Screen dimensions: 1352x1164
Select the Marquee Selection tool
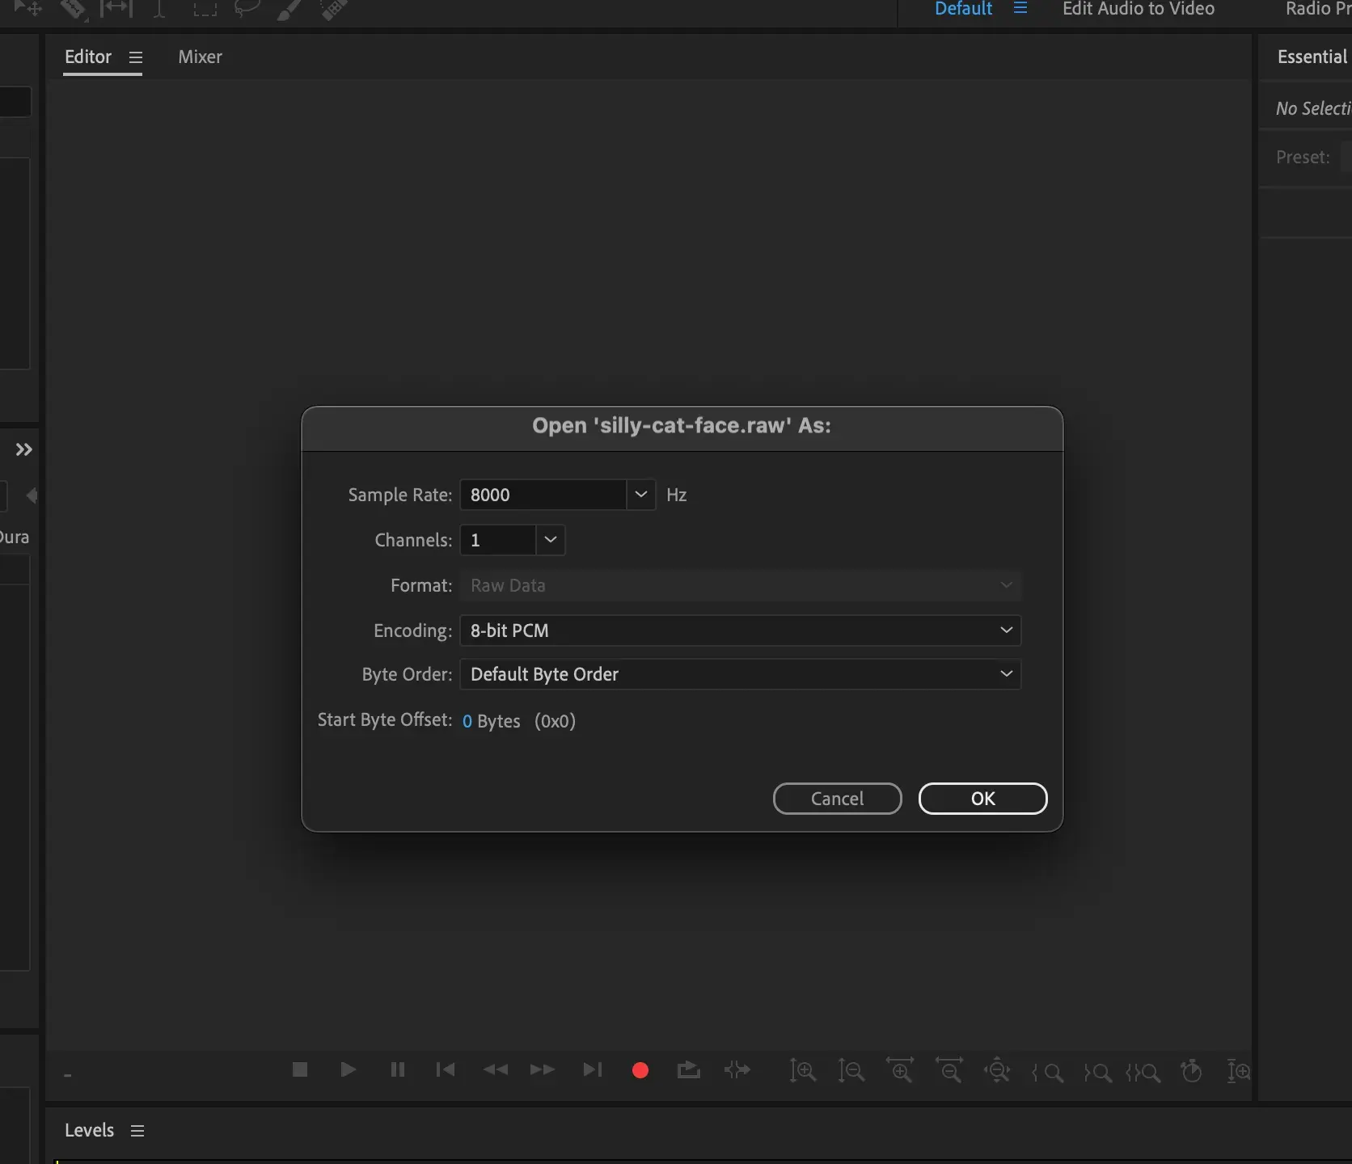[205, 8]
